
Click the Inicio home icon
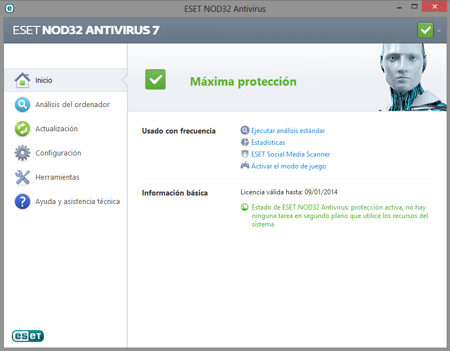23,80
